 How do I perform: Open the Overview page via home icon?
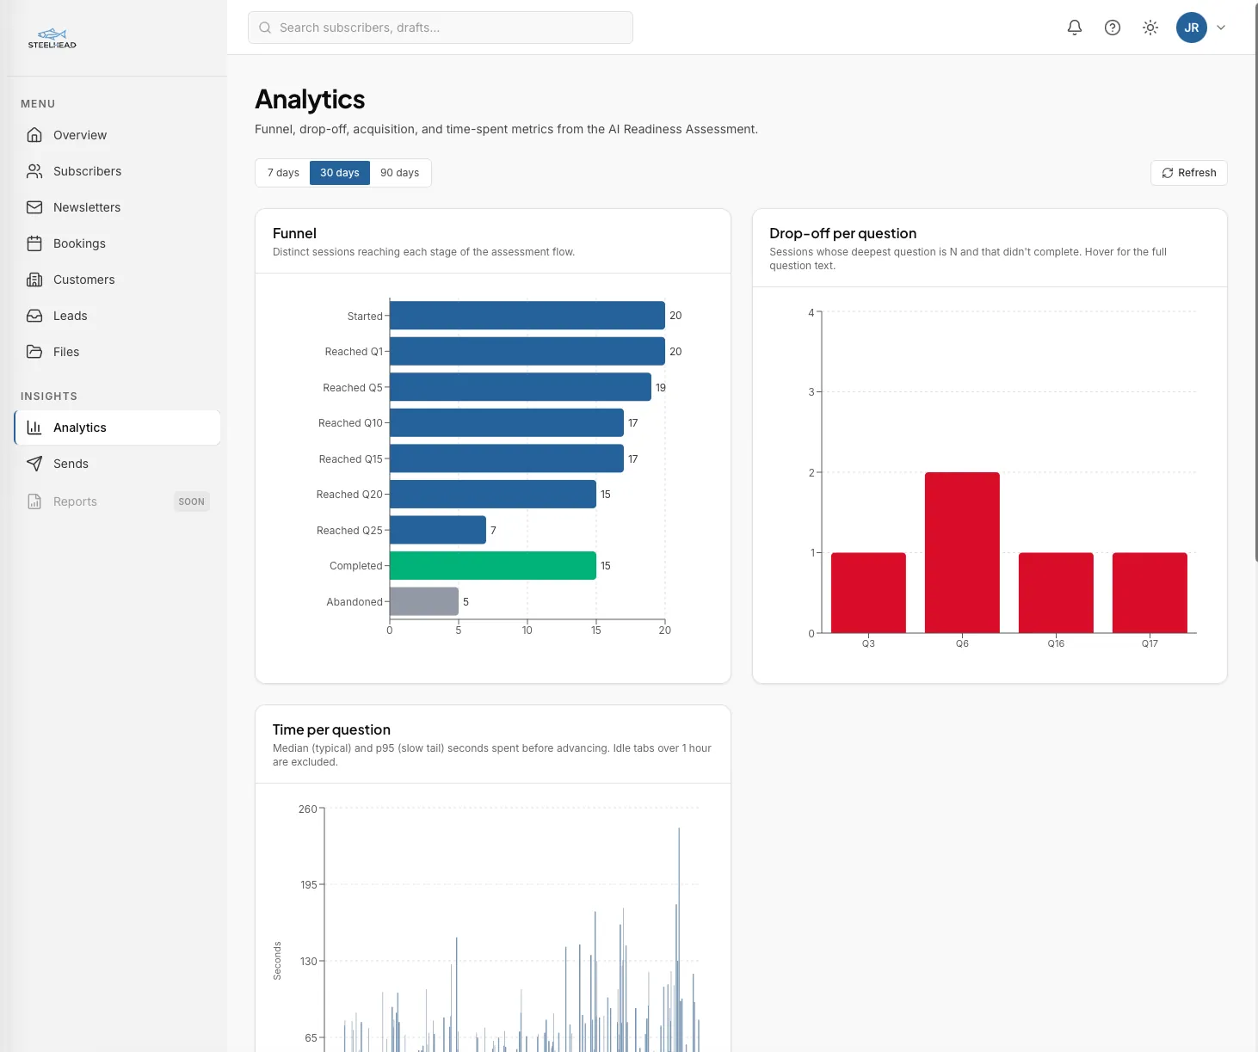click(x=34, y=135)
